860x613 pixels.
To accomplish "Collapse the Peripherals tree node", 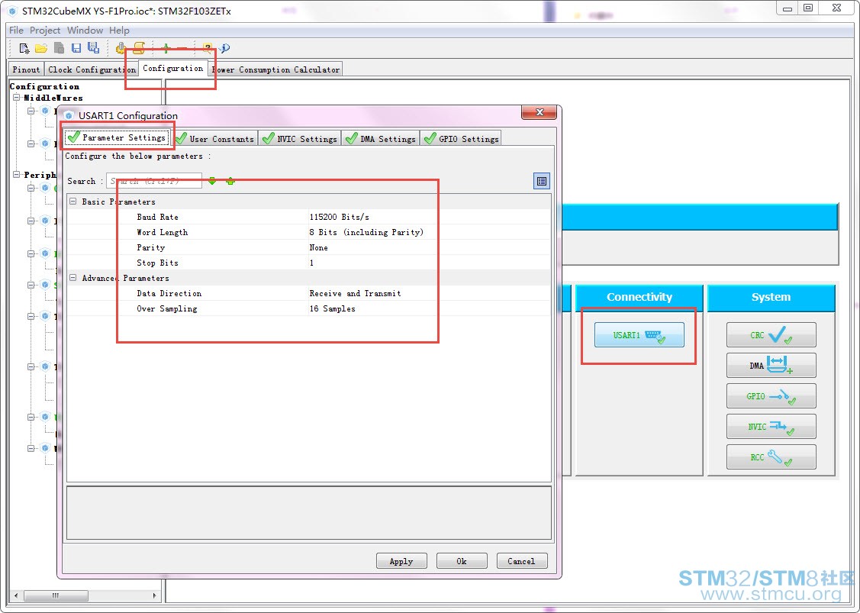I will (17, 175).
